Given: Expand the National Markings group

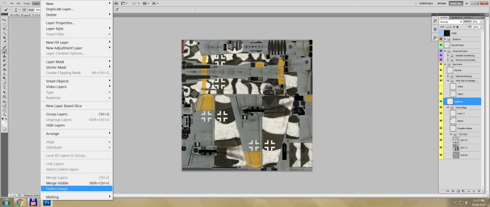Looking at the screenshot, I should click(x=448, y=76).
